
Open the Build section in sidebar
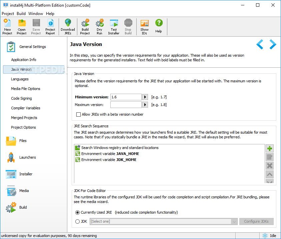[x=16, y=207]
